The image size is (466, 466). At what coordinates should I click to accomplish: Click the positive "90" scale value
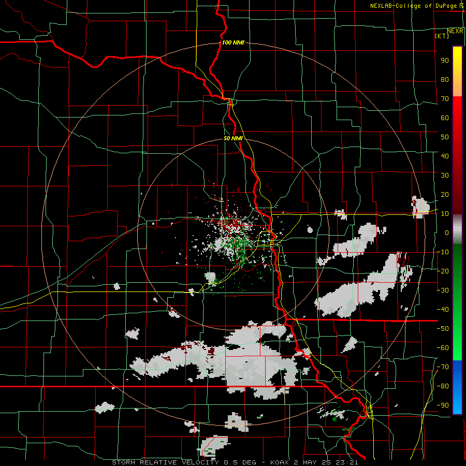tap(445, 61)
